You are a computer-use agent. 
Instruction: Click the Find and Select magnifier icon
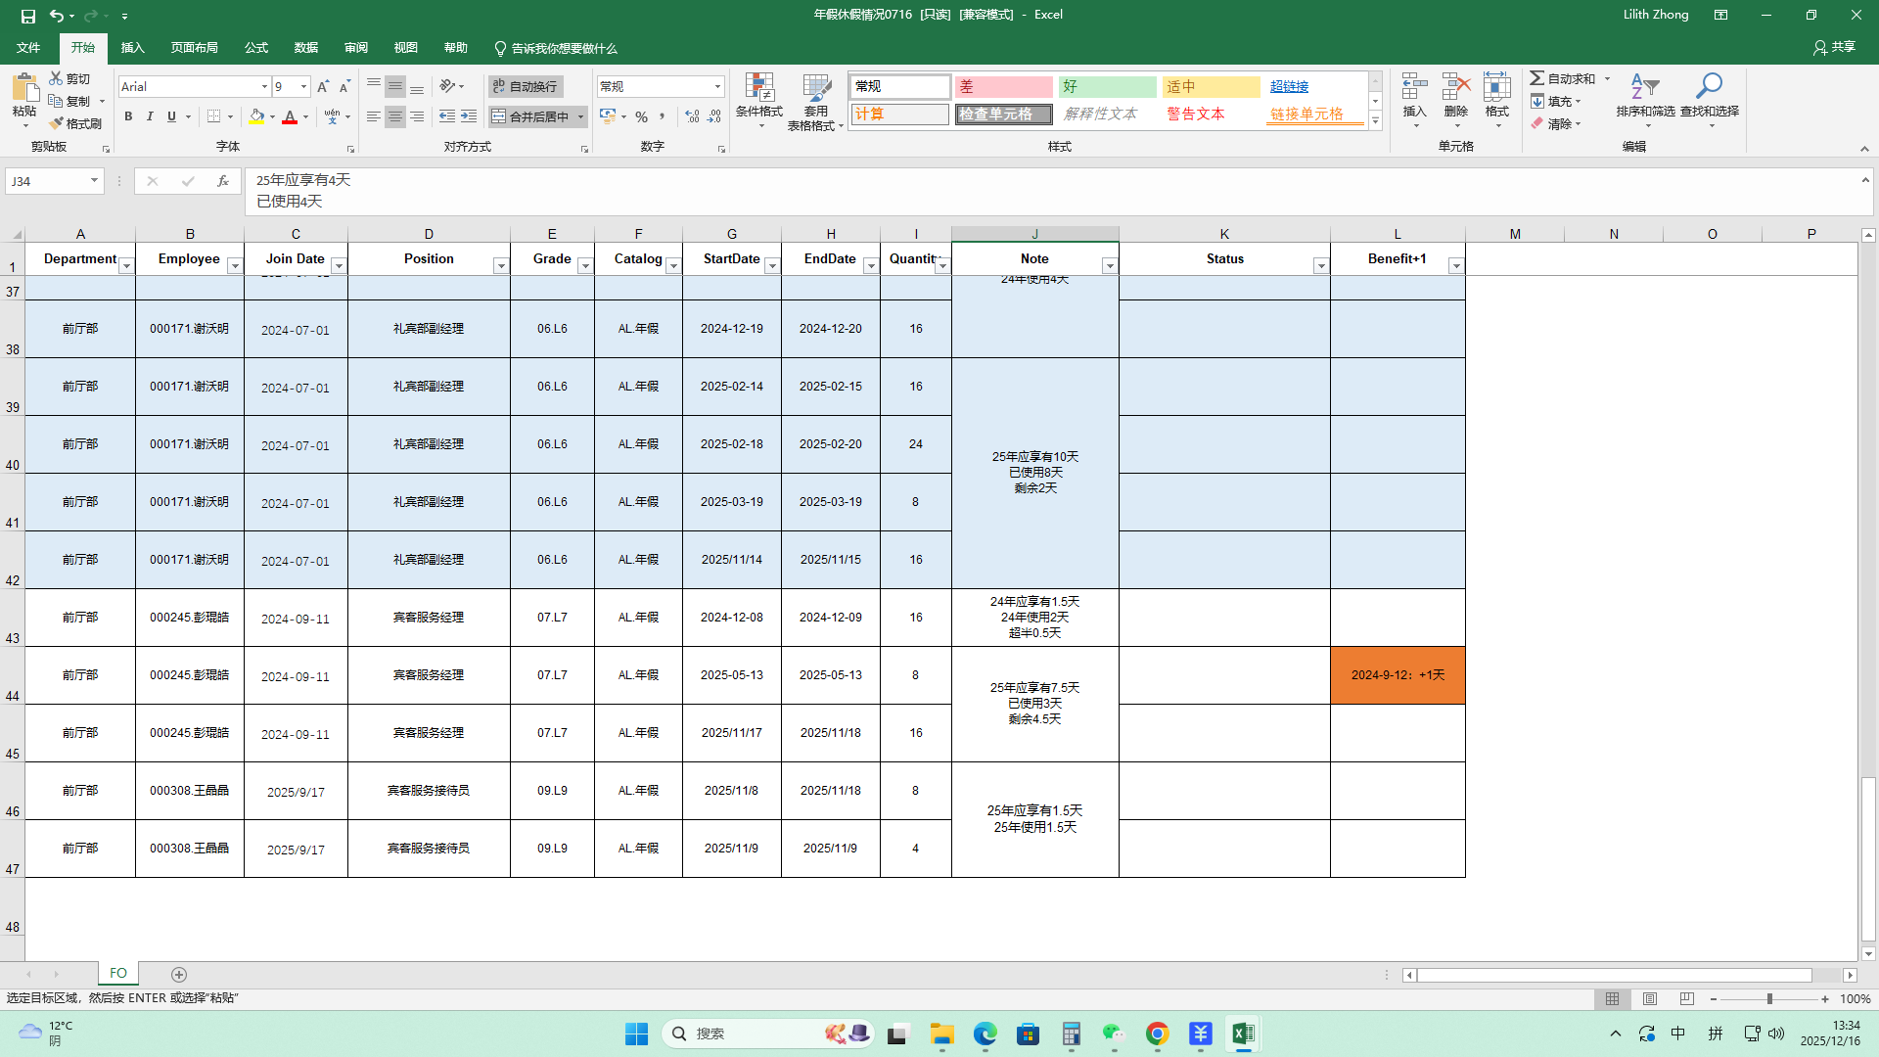[1709, 88]
